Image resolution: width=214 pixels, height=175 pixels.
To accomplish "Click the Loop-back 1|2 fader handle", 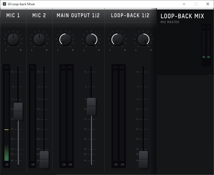I will (143, 159).
